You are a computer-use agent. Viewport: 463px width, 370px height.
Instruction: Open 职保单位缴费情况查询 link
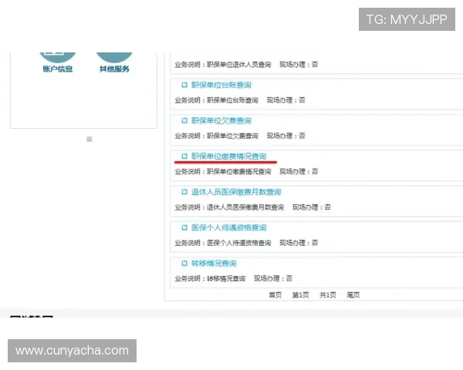tap(229, 156)
